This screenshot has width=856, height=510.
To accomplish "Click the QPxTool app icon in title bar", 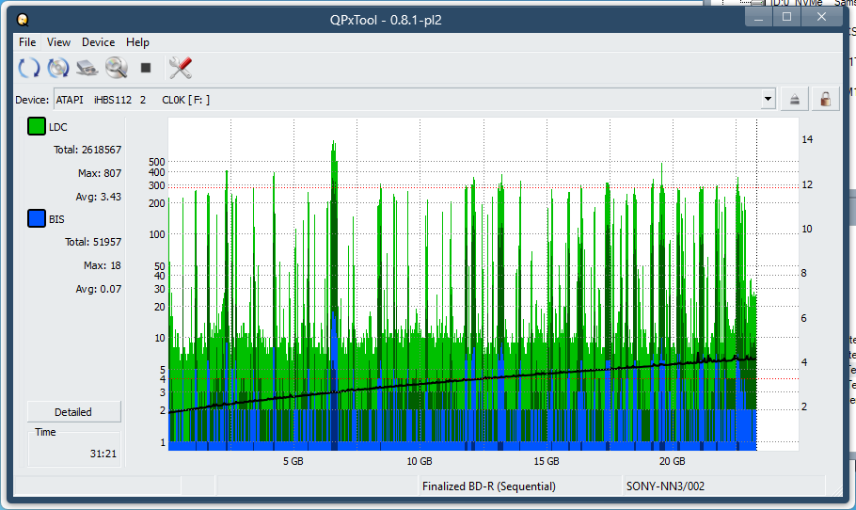I will point(23,20).
